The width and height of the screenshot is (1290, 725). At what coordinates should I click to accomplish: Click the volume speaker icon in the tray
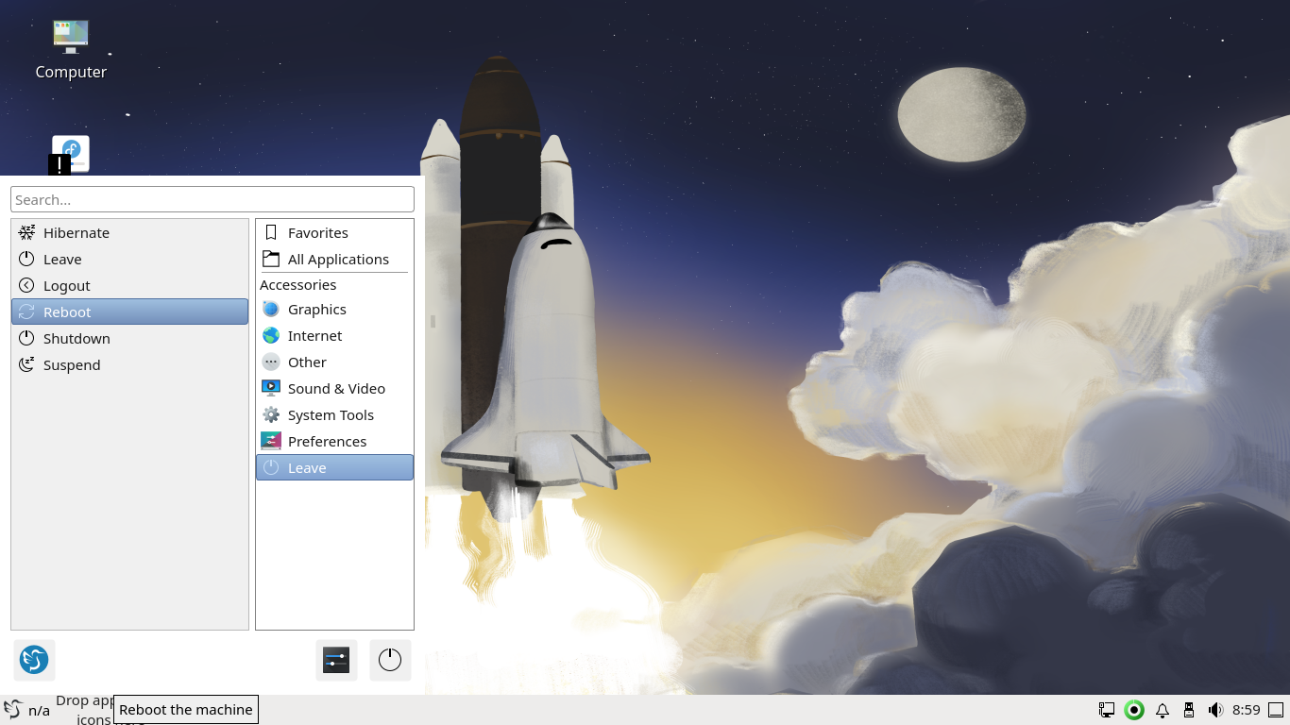coord(1215,710)
